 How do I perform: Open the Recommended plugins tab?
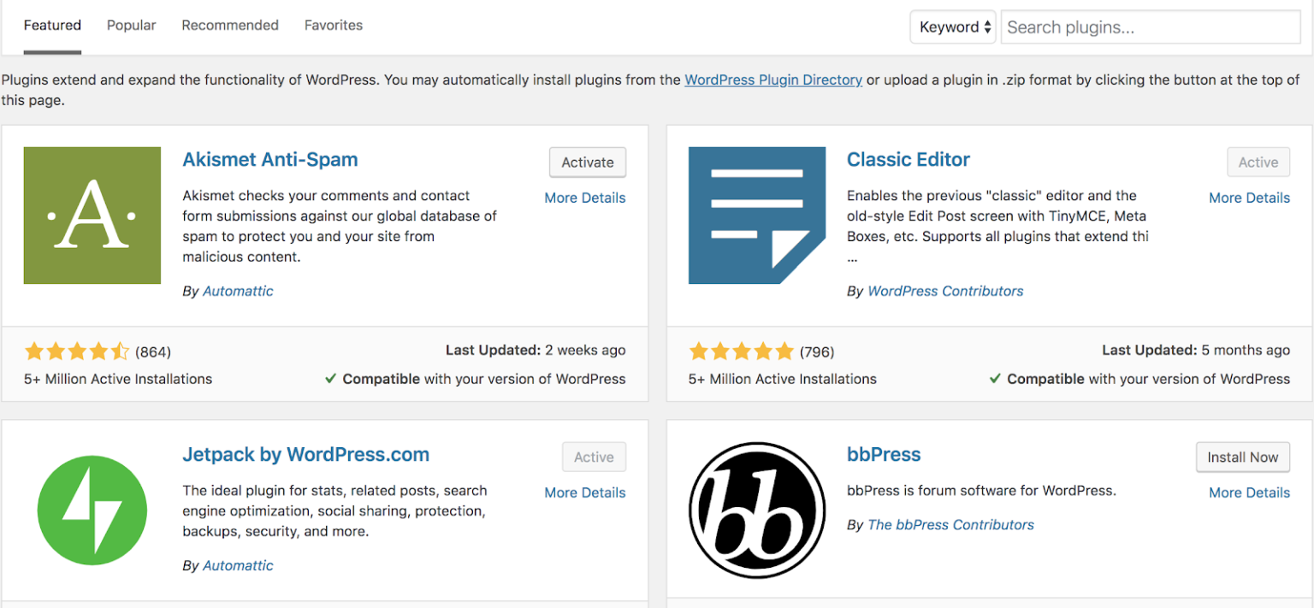pos(229,25)
